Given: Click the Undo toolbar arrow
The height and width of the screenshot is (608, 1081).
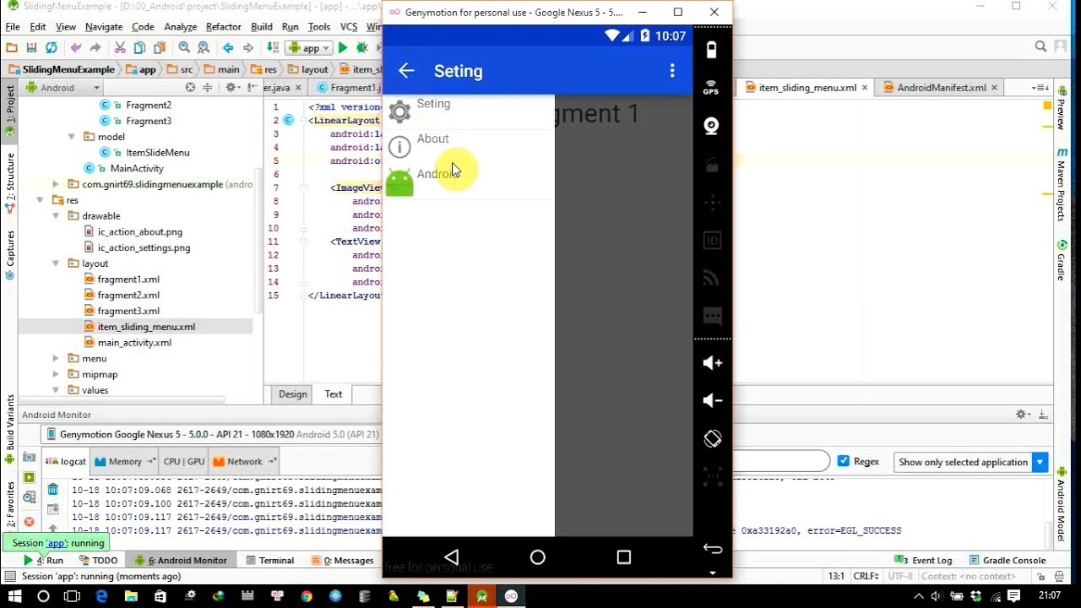Looking at the screenshot, I should (x=76, y=48).
